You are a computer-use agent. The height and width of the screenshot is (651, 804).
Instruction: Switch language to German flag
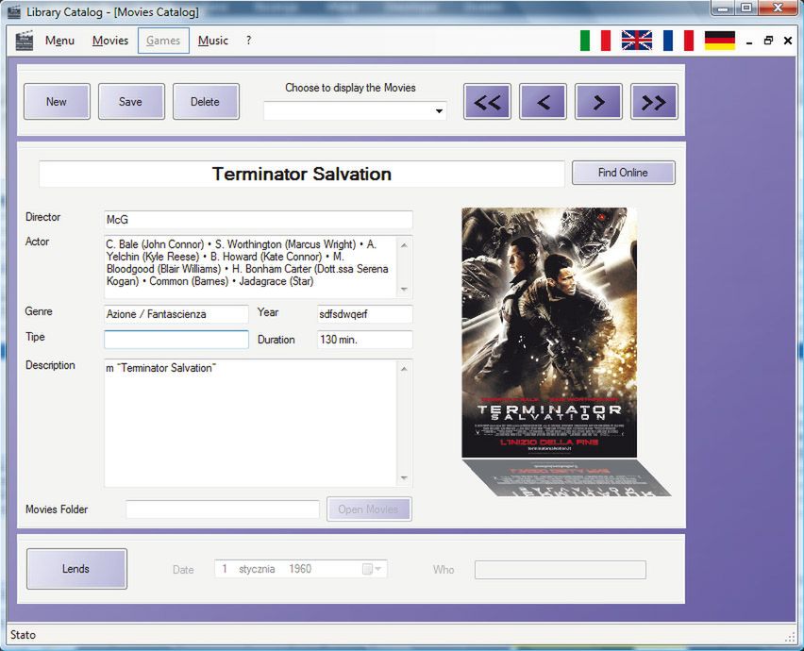click(719, 41)
